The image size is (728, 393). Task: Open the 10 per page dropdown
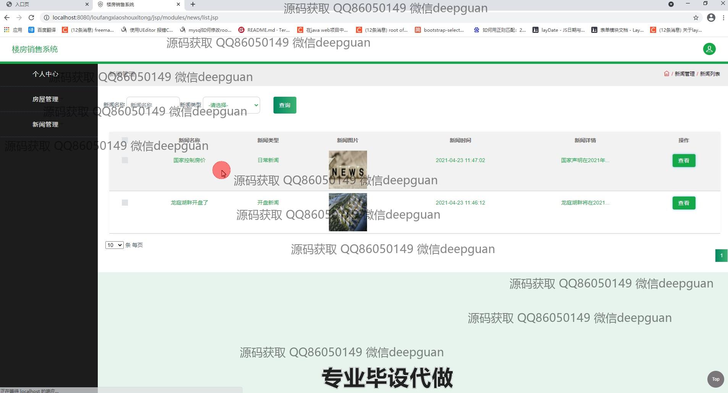coord(114,245)
